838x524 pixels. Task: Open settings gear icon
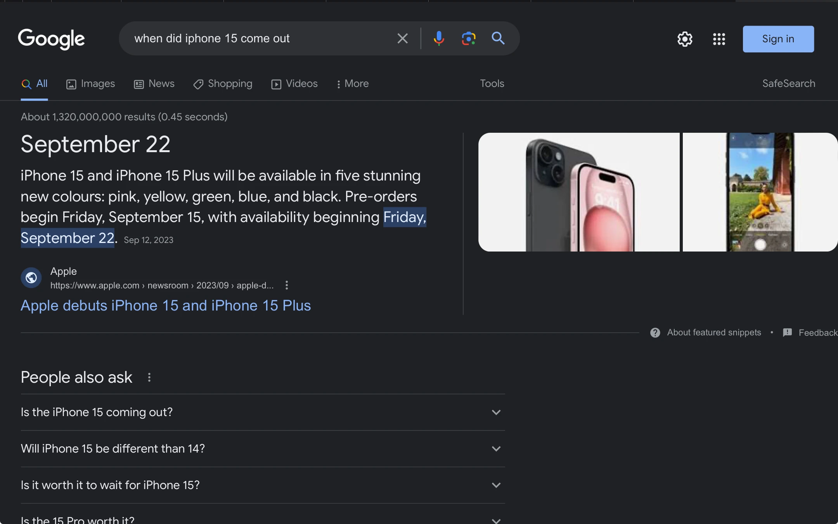pyautogui.click(x=685, y=39)
